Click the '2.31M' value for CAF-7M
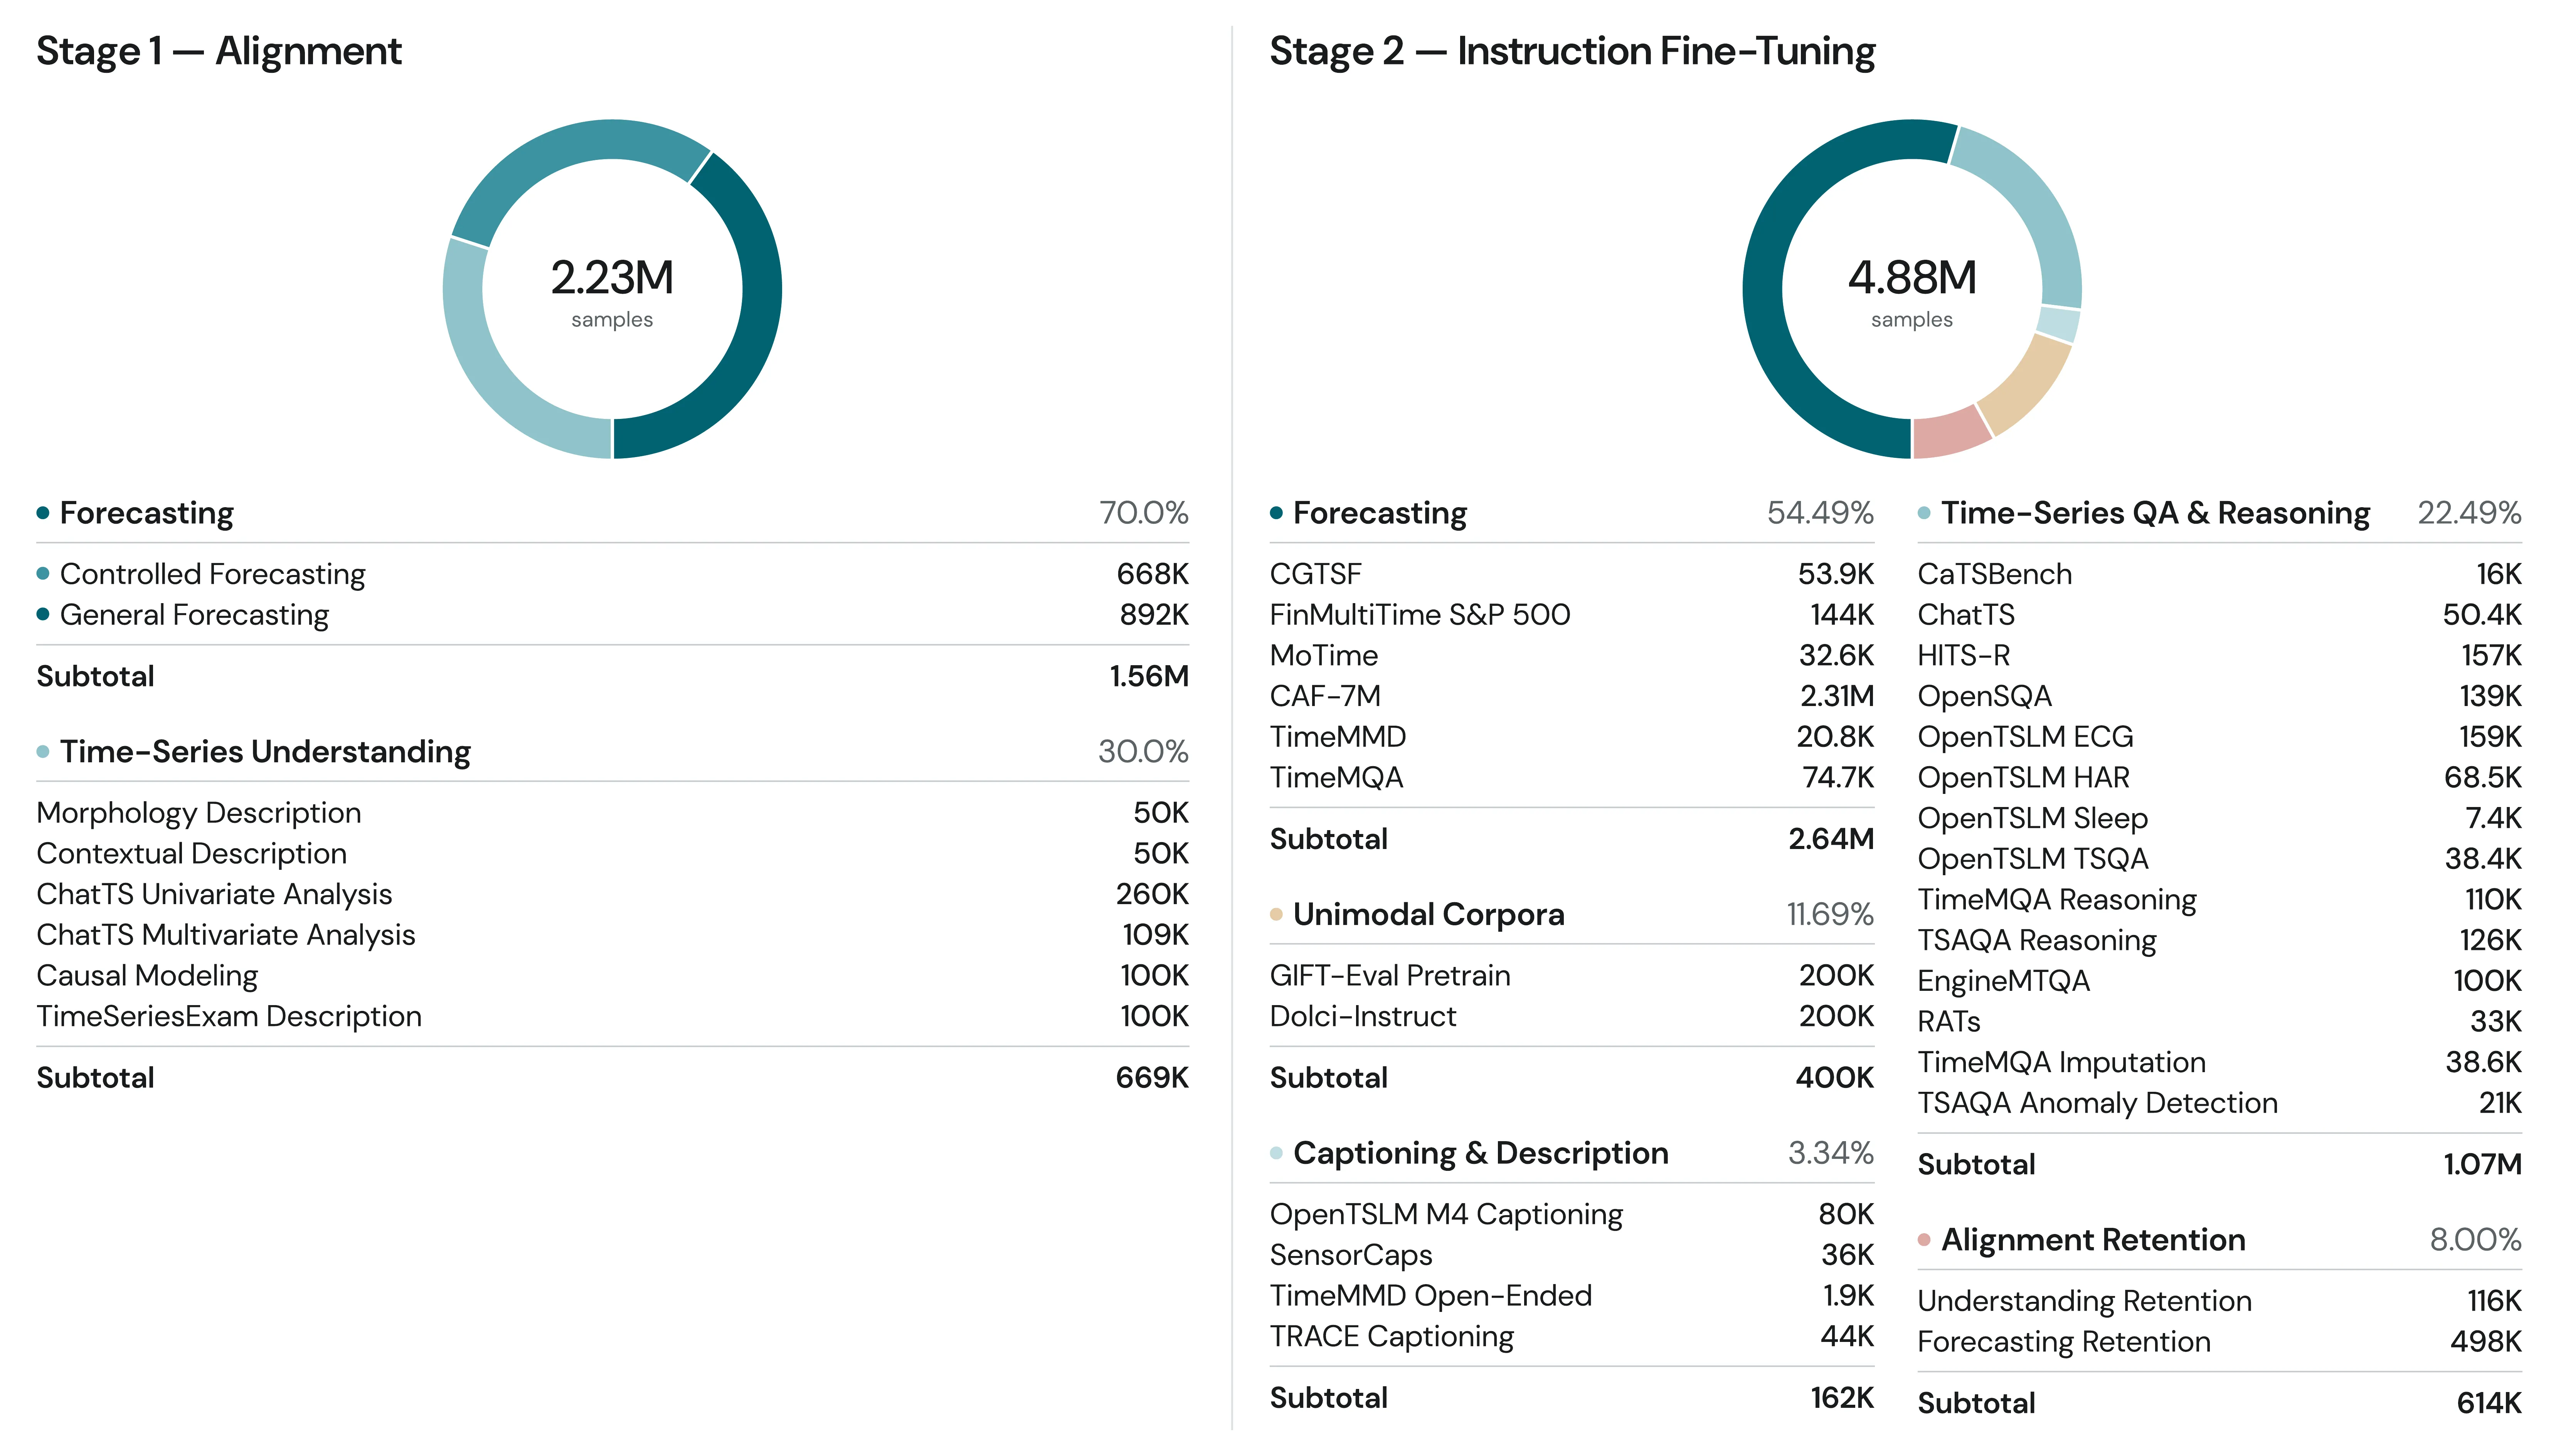Viewport: 2556px width, 1456px height. pyautogui.click(x=1837, y=696)
